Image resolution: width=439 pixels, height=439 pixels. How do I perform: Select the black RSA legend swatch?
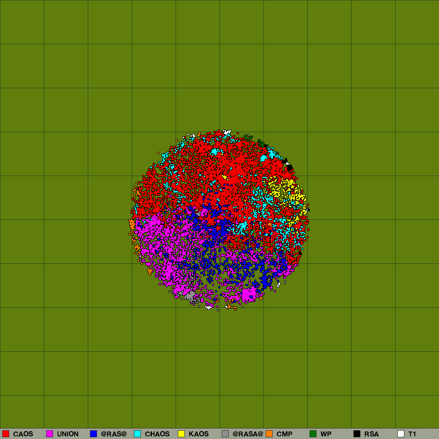pyautogui.click(x=357, y=434)
